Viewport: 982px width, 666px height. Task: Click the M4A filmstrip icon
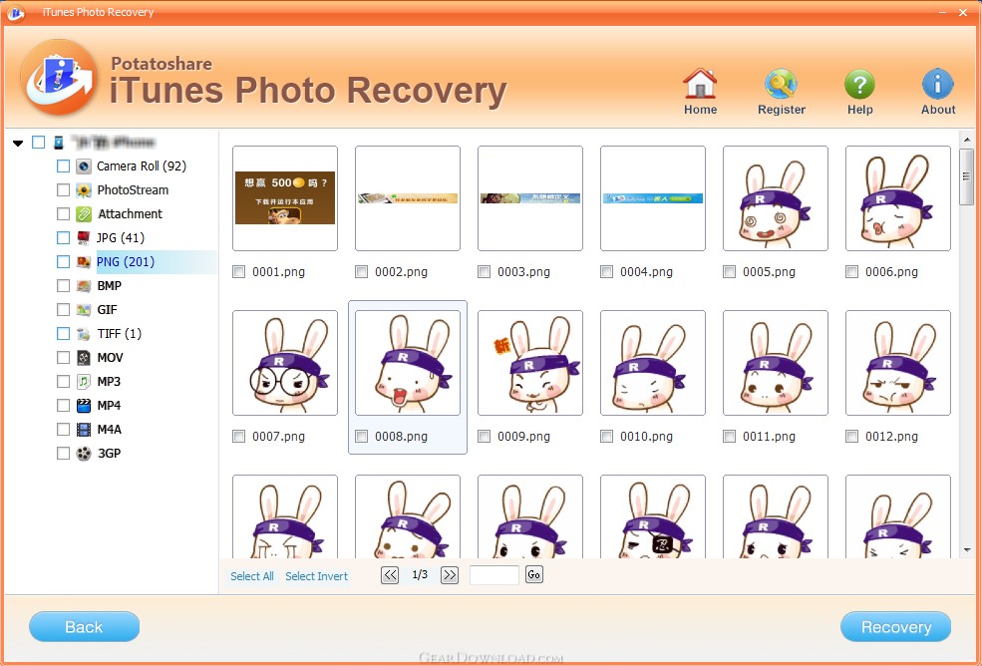pyautogui.click(x=84, y=429)
